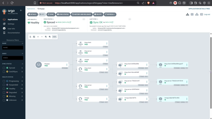Image resolution: width=212 pixels, height=119 pixels.
Task: Switch to the network view icon
Action: (x=197, y=14)
